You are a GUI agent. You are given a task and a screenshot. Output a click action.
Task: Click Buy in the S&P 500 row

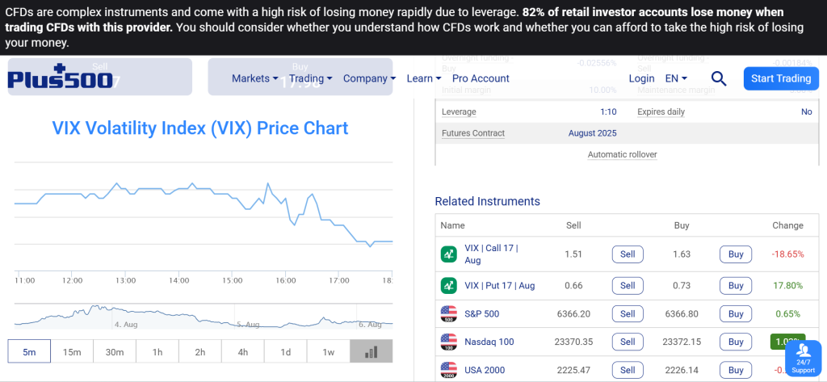(x=736, y=314)
